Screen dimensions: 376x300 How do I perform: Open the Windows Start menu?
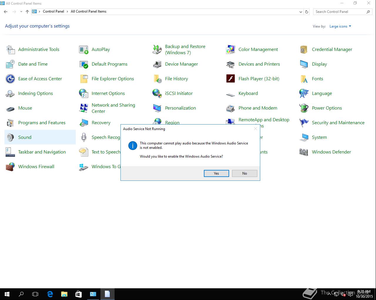[x=7, y=294]
